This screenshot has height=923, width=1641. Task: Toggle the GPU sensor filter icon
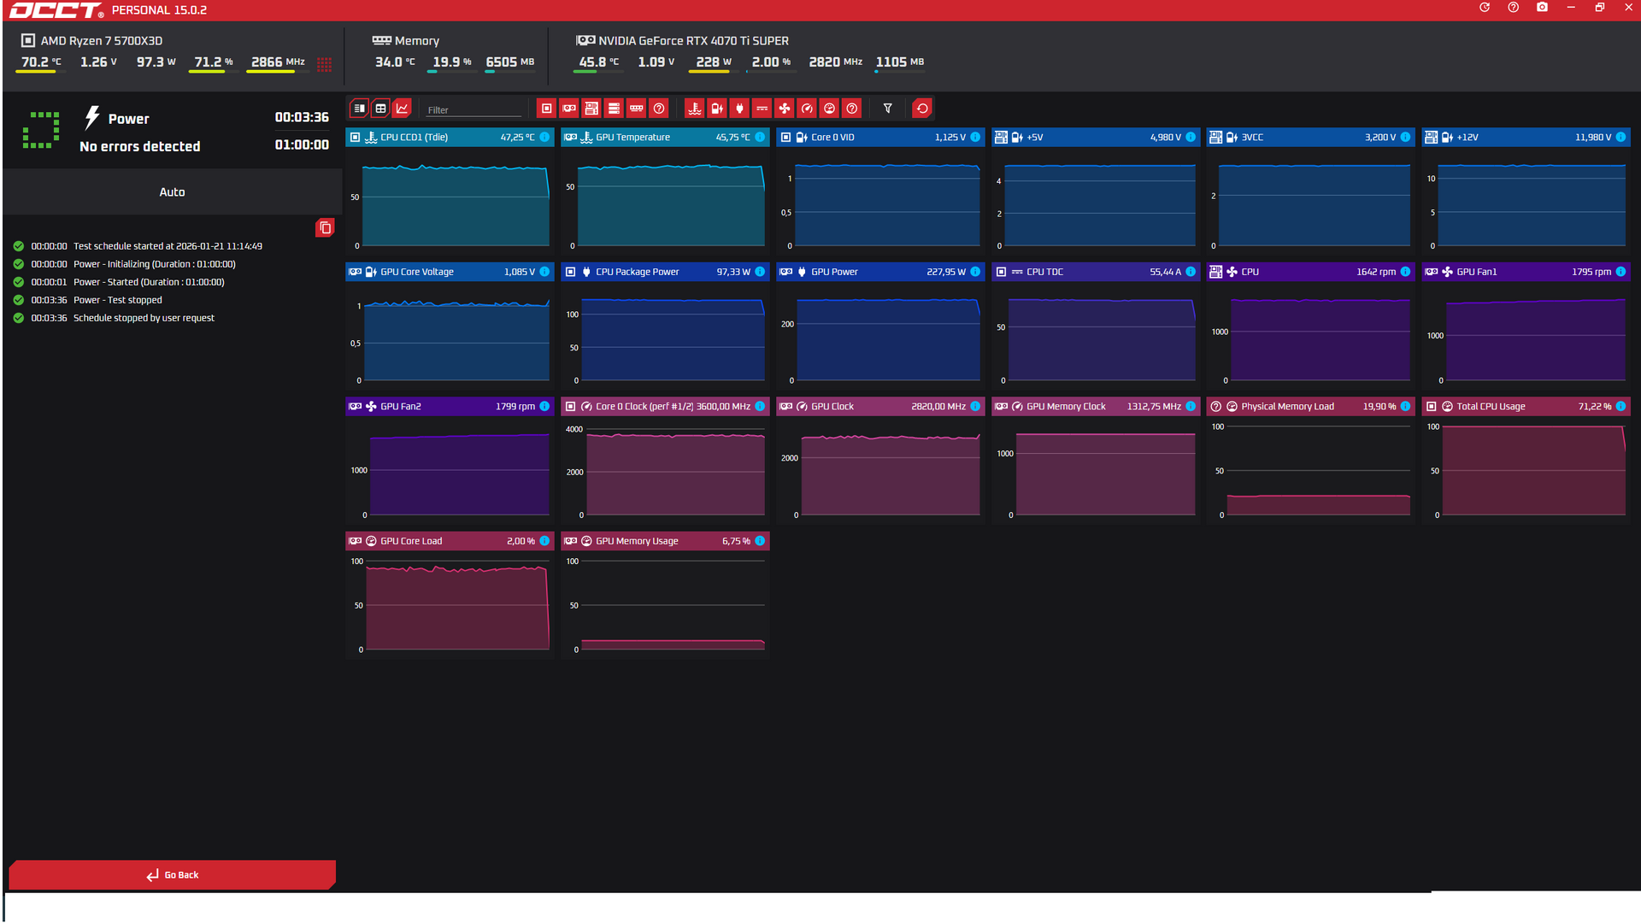coord(569,109)
